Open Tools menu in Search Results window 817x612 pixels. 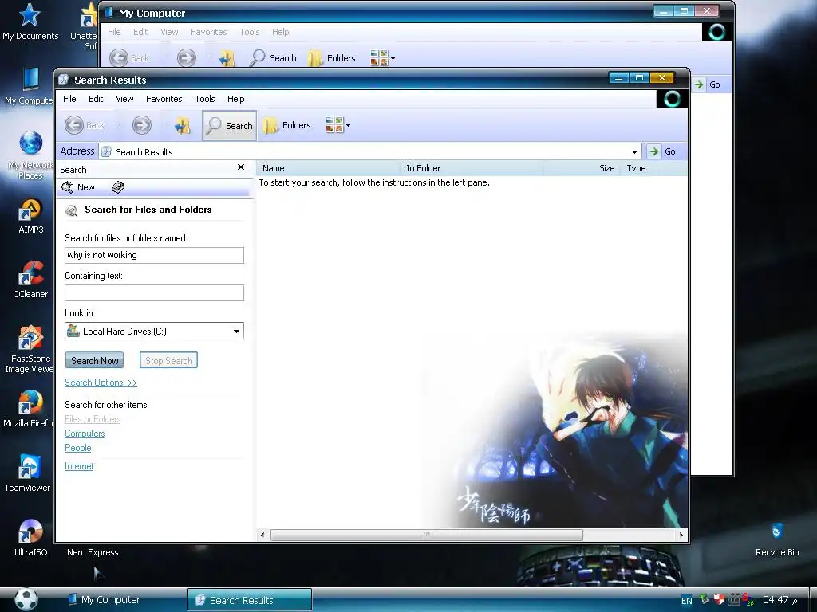(205, 99)
